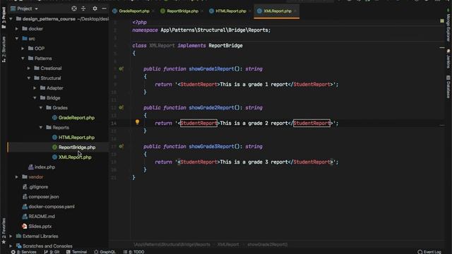This screenshot has width=452, height=254.
Task: Toggle the Project side tool tab
Action: [4, 18]
